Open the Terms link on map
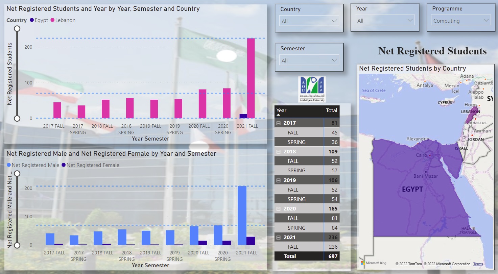Image resolution: width=498 pixels, height=274 pixels. pos(478,264)
